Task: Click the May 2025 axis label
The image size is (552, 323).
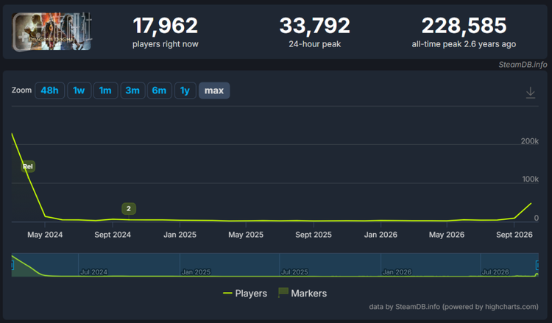Action: click(246, 235)
